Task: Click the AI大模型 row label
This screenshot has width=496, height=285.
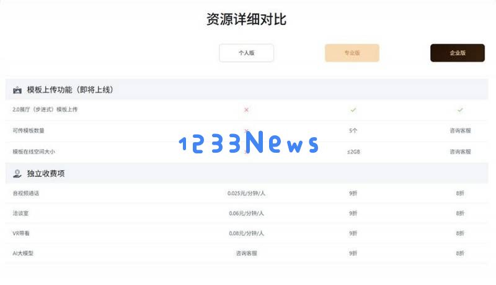Action: point(23,253)
